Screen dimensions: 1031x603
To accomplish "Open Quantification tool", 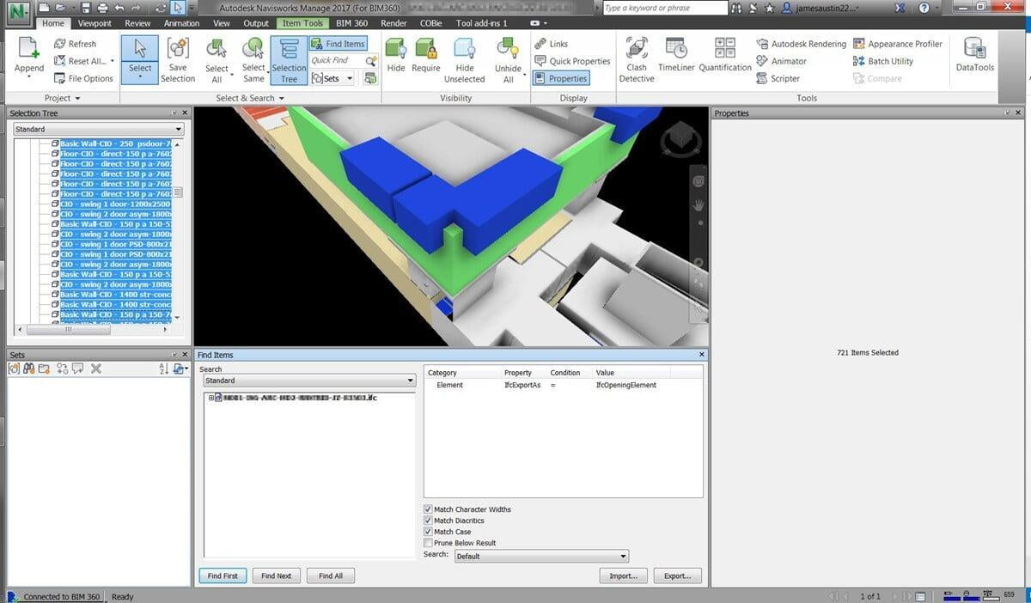I will click(725, 55).
